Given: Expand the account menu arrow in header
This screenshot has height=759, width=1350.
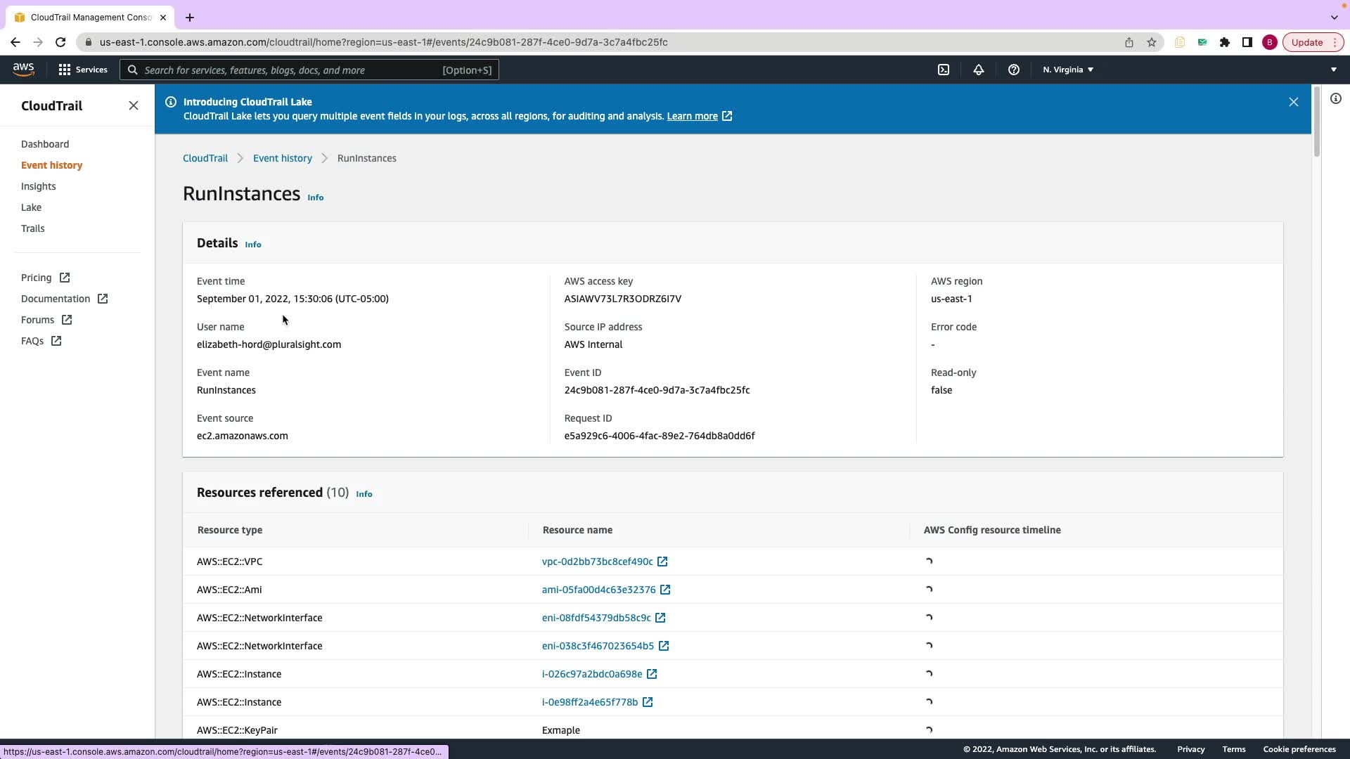Looking at the screenshot, I should [1333, 70].
